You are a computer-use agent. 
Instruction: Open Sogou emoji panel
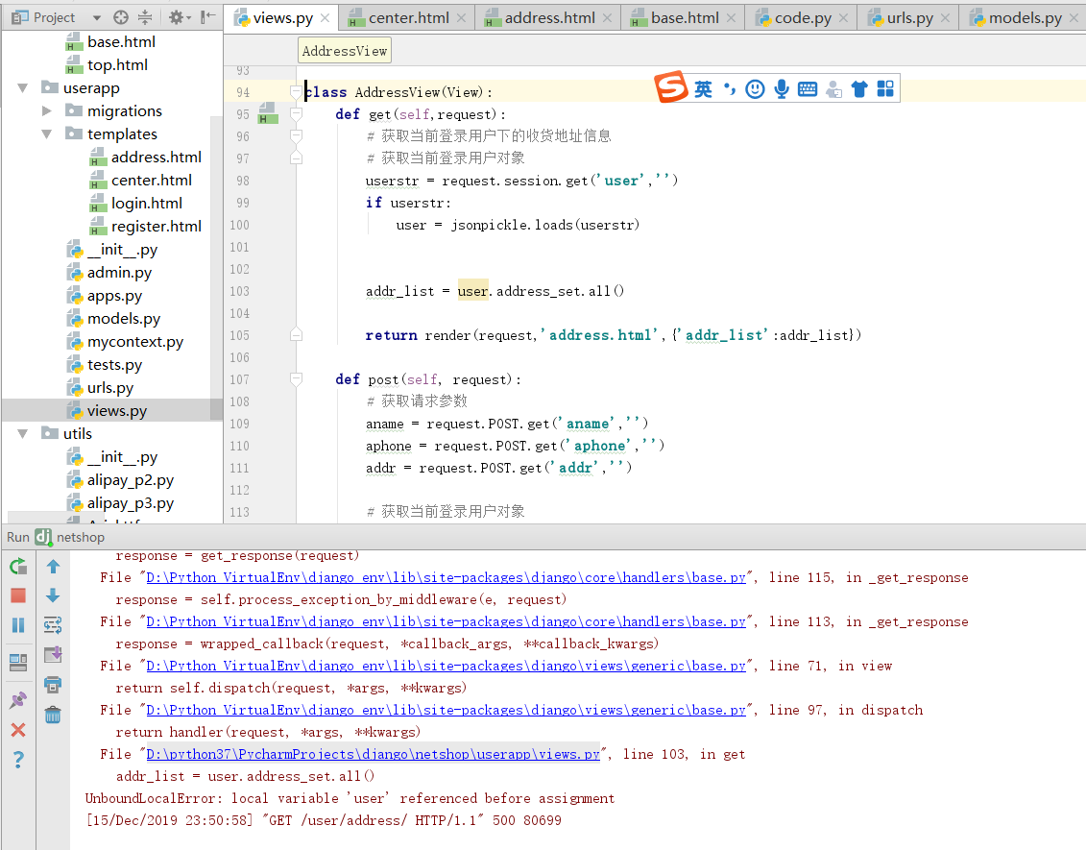755,88
